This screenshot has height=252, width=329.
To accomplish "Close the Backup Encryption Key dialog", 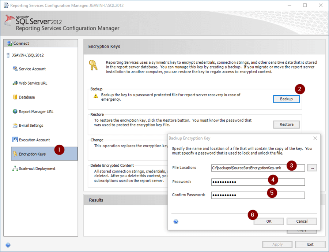I will click(315, 138).
